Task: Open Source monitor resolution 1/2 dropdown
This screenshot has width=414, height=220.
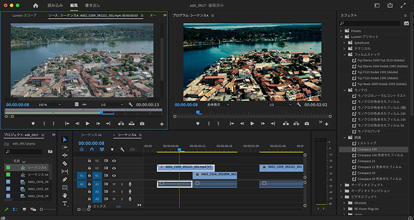Action: [x=112, y=105]
